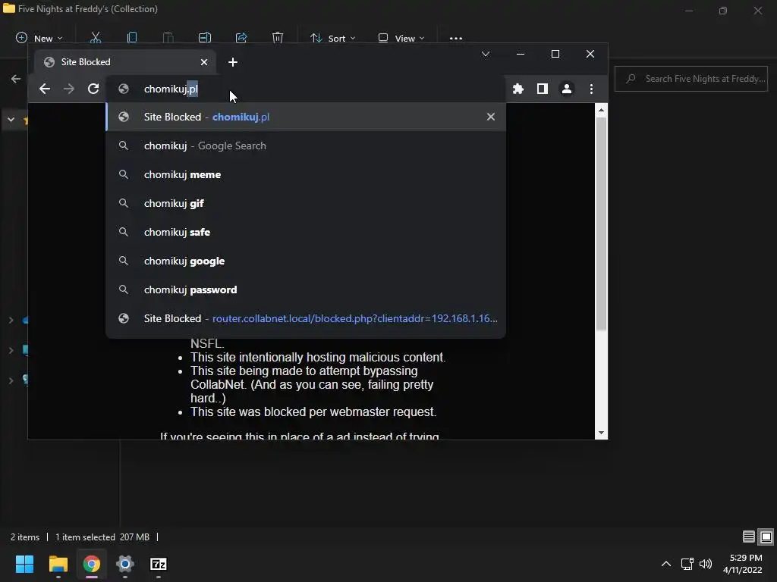Select the Site Blocked chomikuj.pl suggestion

click(x=306, y=117)
